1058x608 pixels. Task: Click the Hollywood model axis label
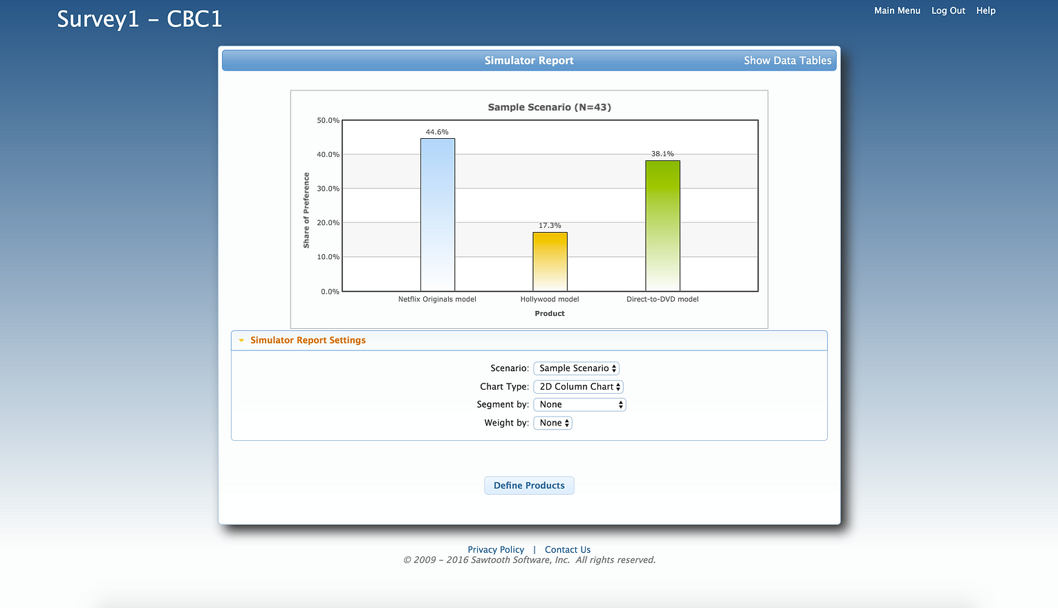tap(550, 299)
